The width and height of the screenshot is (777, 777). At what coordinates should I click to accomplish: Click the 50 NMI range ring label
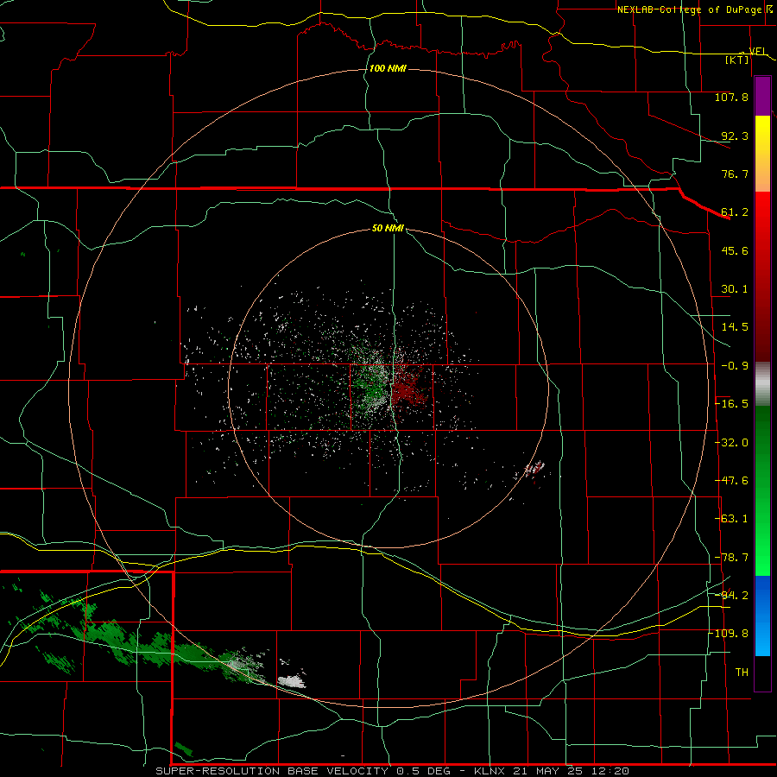[388, 229]
